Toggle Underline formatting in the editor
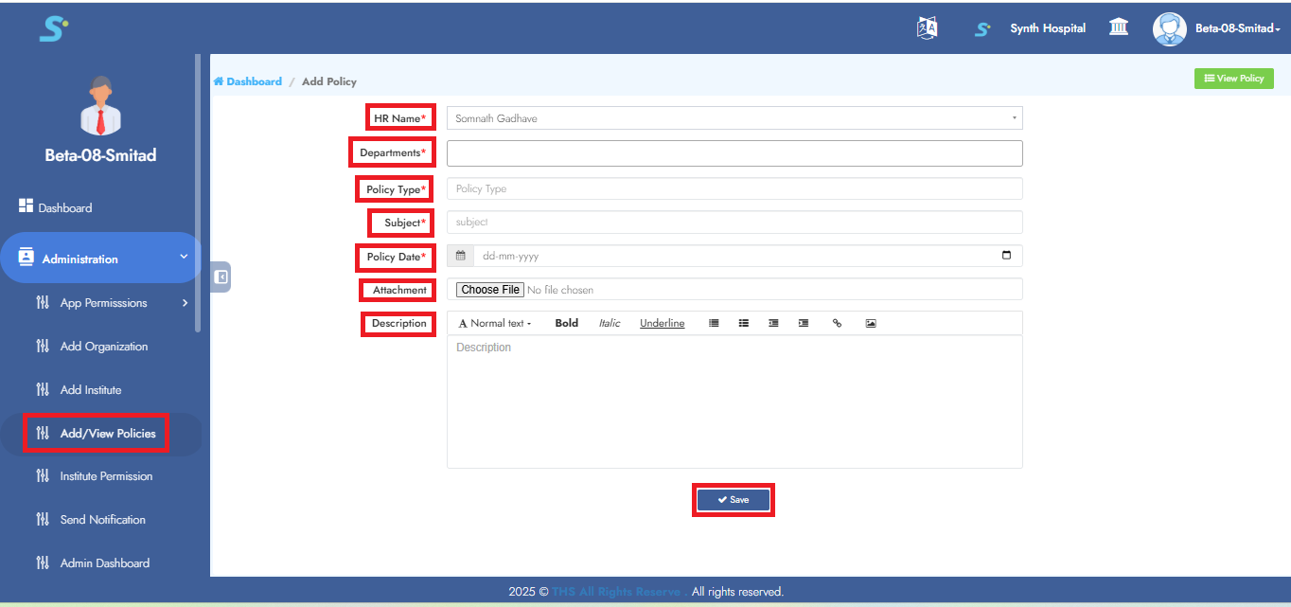Screen dimensions: 1291x607 [662, 324]
